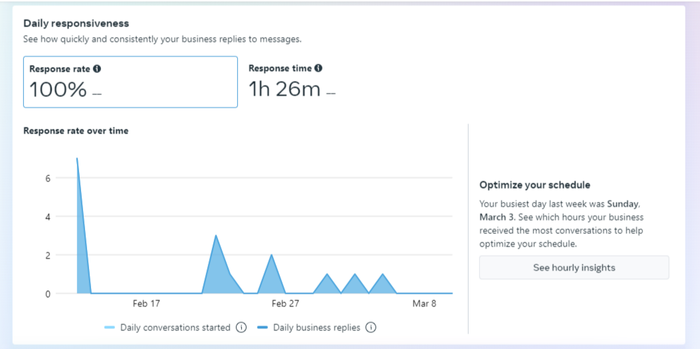Click the Feb 17 axis label
This screenshot has height=349, width=700.
(x=146, y=304)
